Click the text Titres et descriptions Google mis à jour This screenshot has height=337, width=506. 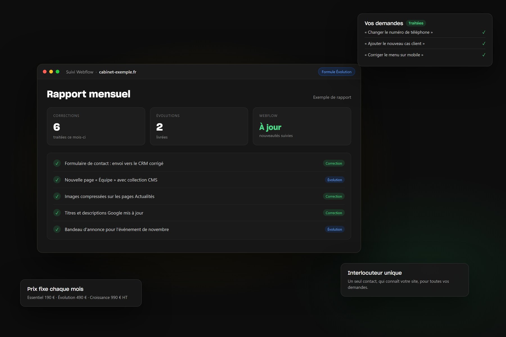coord(104,213)
